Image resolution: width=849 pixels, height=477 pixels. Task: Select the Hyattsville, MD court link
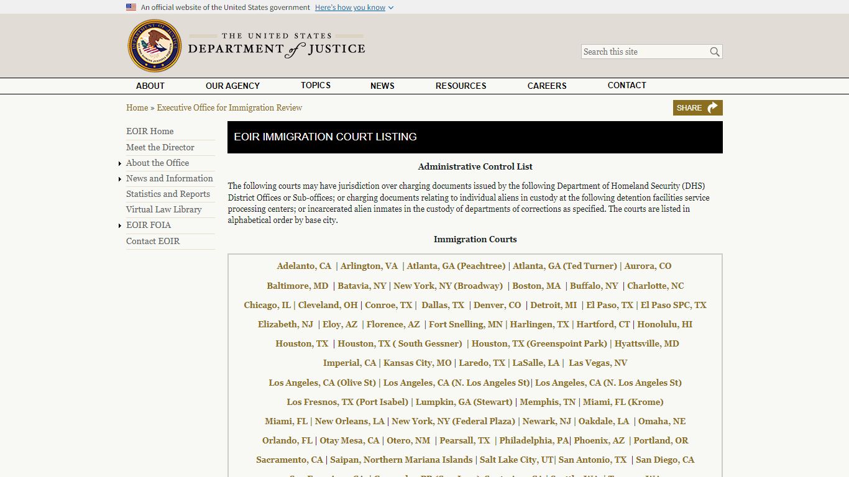[x=646, y=343]
